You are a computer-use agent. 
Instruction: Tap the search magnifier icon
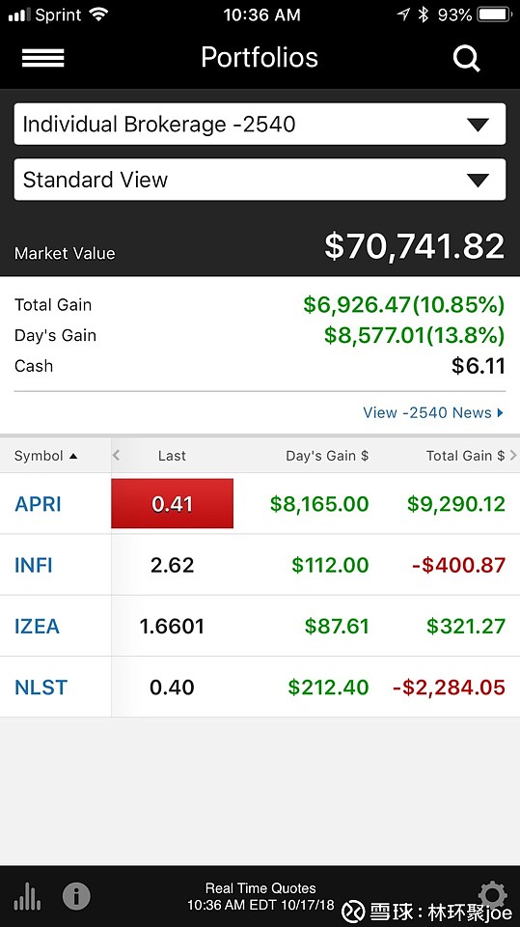[x=466, y=59]
